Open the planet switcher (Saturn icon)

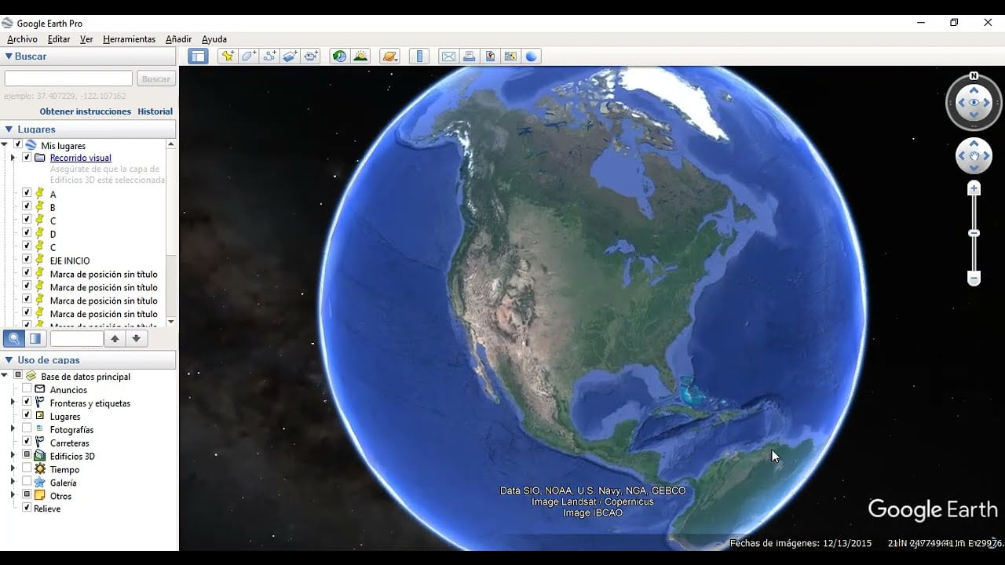pos(389,56)
